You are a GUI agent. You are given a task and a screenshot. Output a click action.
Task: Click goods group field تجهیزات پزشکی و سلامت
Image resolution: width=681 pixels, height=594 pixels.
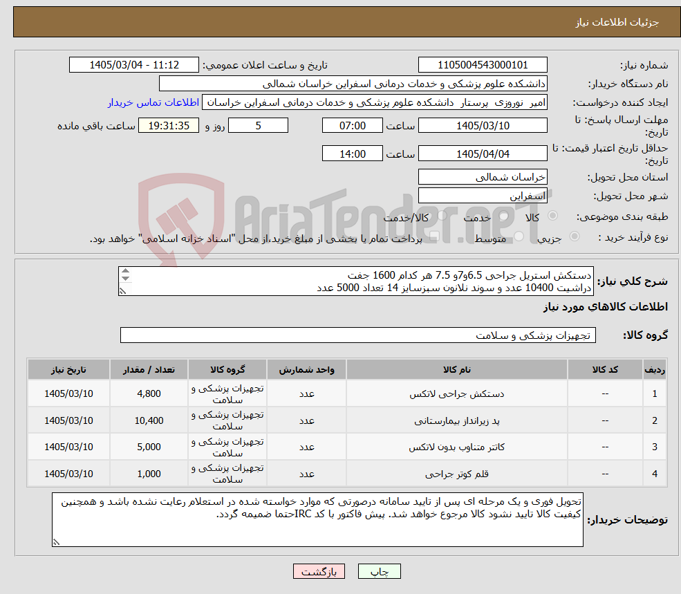coord(358,335)
